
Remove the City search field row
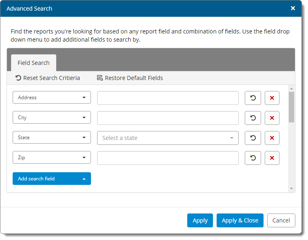272,118
